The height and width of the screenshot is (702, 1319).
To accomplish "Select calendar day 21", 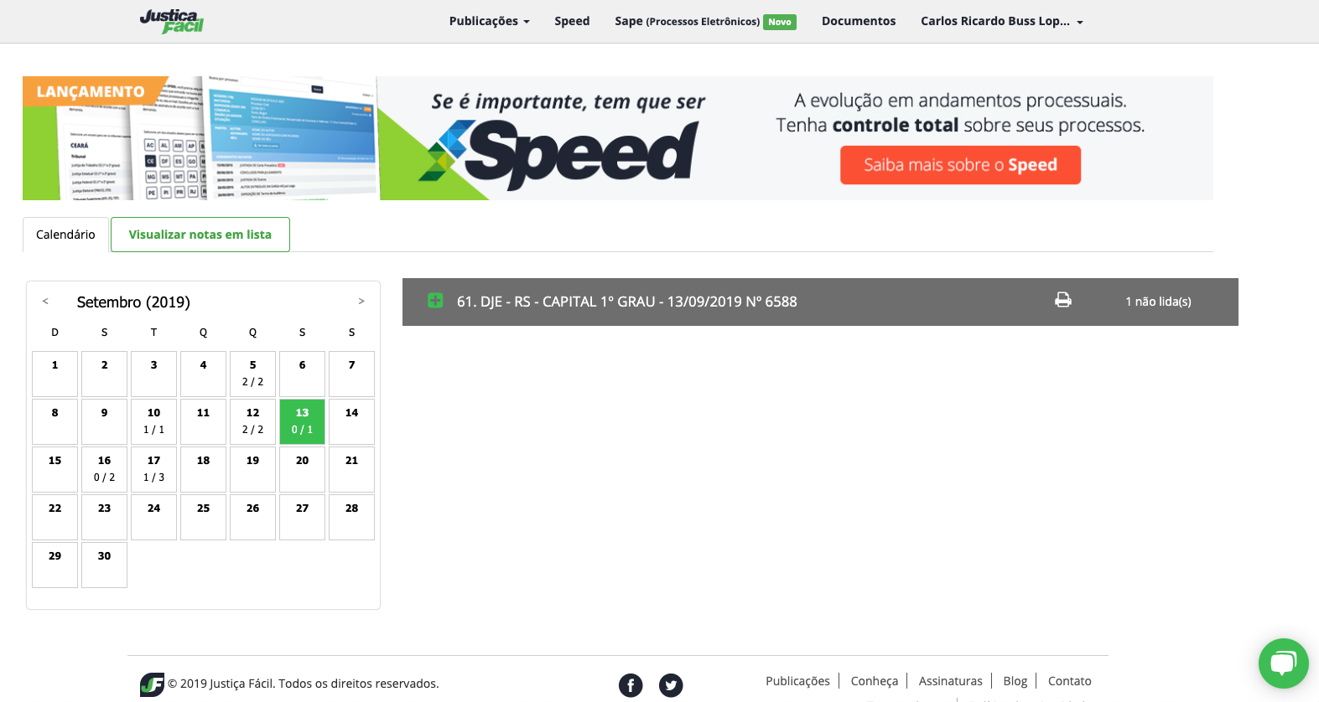I will (351, 469).
